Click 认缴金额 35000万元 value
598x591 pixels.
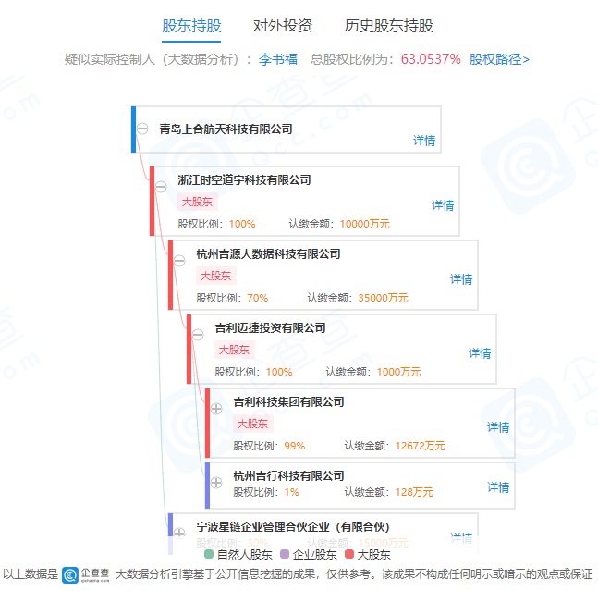point(383,298)
